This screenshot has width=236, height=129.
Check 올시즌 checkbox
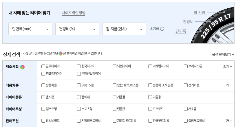(x=43, y=97)
